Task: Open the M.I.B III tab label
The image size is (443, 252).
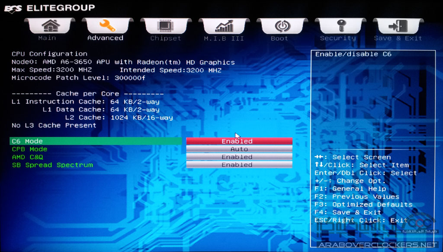Action: tap(224, 38)
